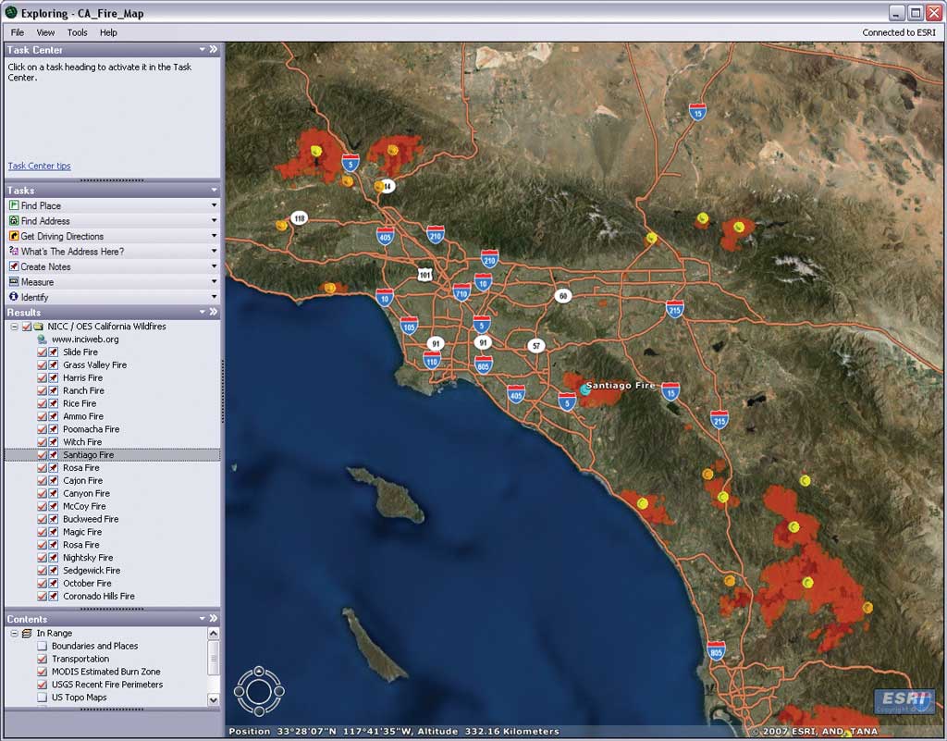Click the In Range layers icon

click(x=27, y=633)
